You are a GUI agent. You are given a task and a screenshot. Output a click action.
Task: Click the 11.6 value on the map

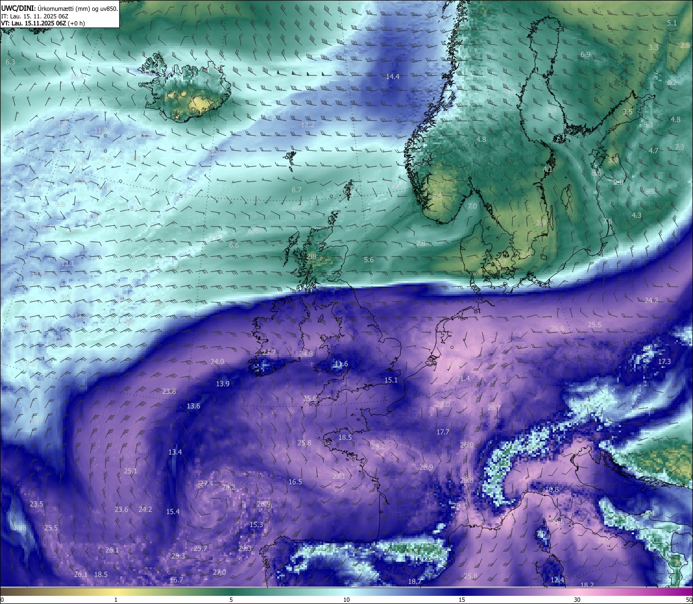pos(341,364)
